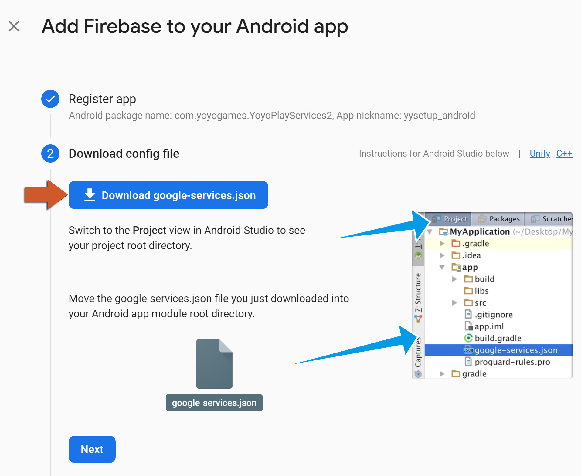Click the Register app completed checkmark icon
The image size is (581, 476).
tap(50, 99)
